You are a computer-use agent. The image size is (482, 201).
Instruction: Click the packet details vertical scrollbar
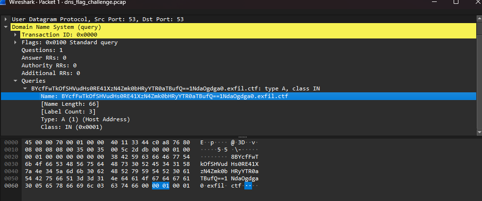tap(479, 77)
